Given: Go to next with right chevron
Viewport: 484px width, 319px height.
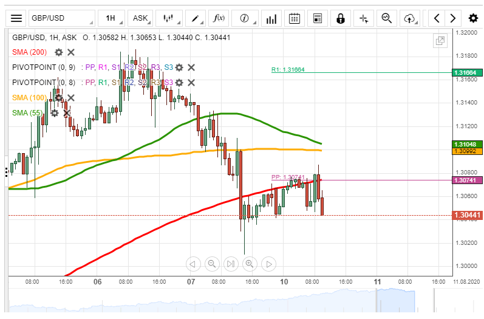Looking at the screenshot, I should click(453, 18).
